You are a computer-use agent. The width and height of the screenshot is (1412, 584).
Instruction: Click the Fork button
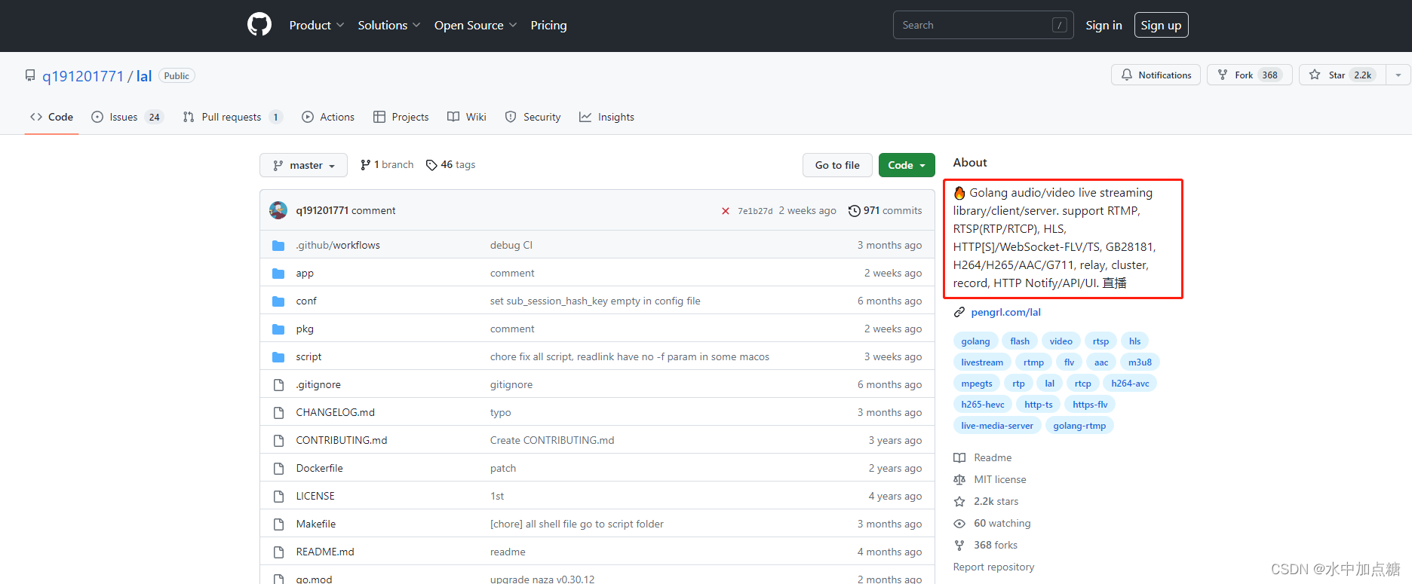click(x=1250, y=75)
